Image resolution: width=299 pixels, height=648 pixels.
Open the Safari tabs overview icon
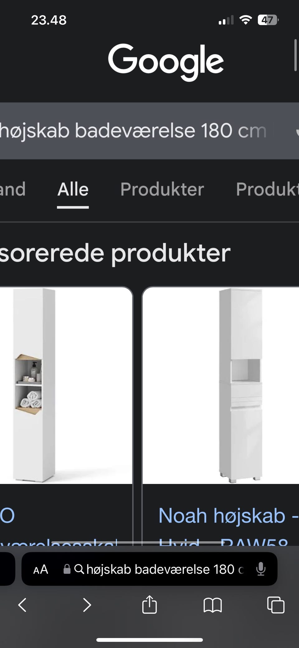276,605
